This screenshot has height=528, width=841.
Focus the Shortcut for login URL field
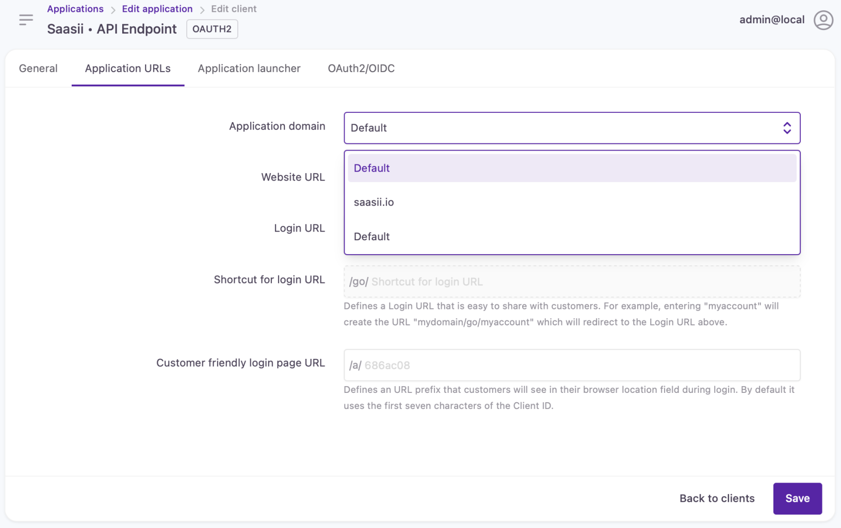[x=572, y=282]
